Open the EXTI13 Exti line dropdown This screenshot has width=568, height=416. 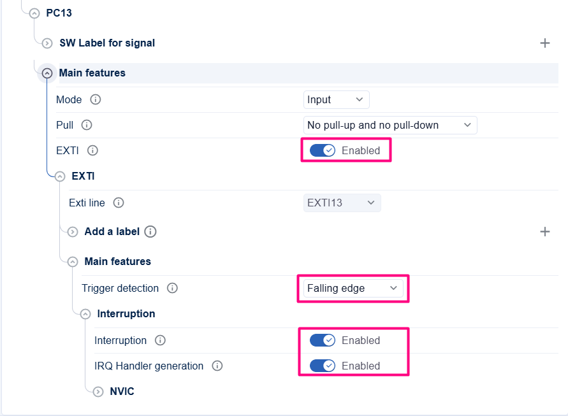pyautogui.click(x=342, y=203)
